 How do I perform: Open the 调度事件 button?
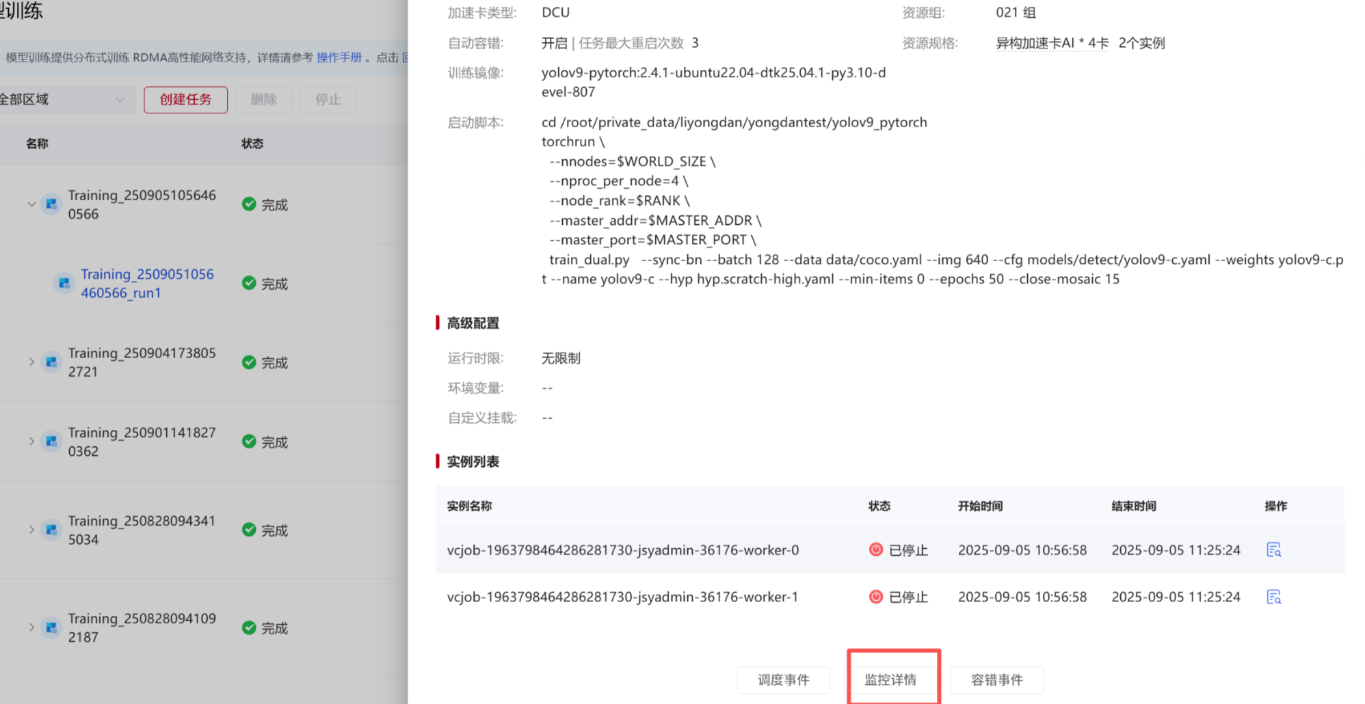tap(783, 679)
